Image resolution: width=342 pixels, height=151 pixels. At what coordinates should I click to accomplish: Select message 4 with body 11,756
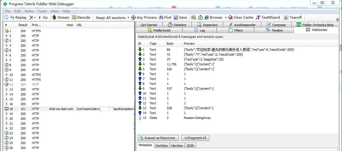tap(237, 64)
